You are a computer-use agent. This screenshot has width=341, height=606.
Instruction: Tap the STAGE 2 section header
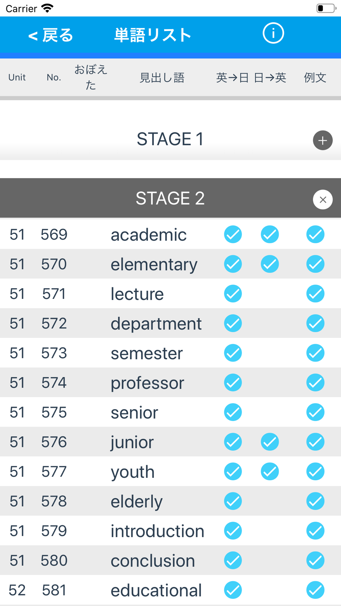pyautogui.click(x=170, y=198)
